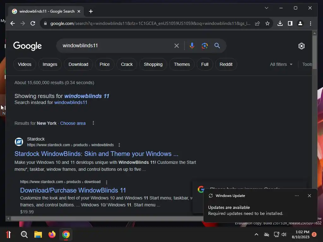The image size is (323, 242).
Task: Show hidden tray icons chevron
Action: [256, 234]
